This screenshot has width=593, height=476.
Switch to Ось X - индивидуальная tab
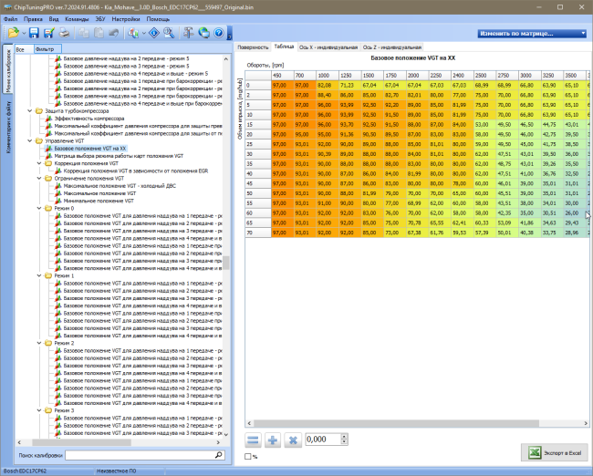[x=328, y=47]
